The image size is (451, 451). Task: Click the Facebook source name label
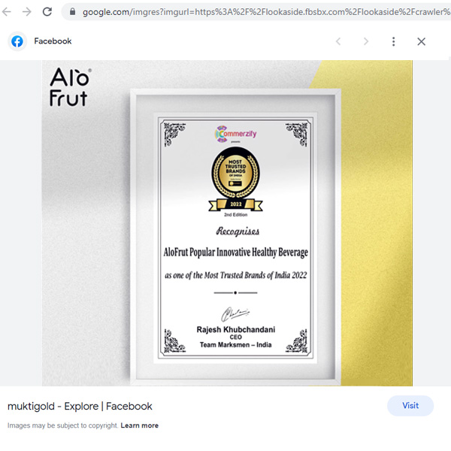click(53, 41)
